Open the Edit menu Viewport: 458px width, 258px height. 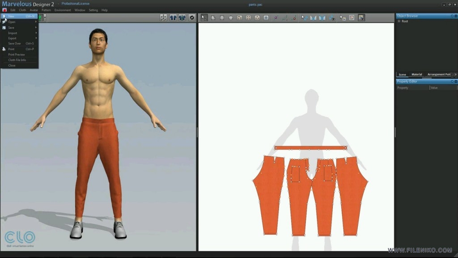(13, 10)
